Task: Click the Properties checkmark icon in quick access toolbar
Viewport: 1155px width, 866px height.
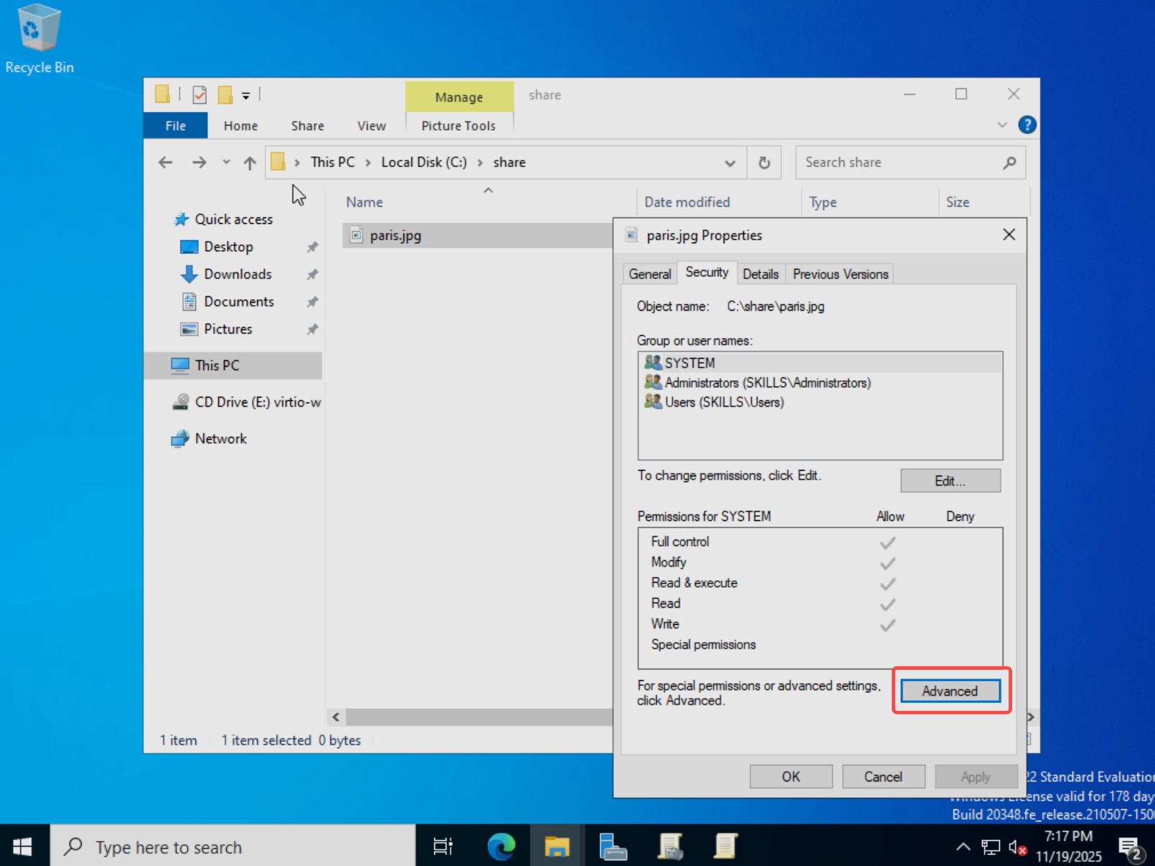Action: tap(200, 95)
